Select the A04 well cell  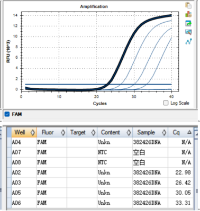point(24,142)
